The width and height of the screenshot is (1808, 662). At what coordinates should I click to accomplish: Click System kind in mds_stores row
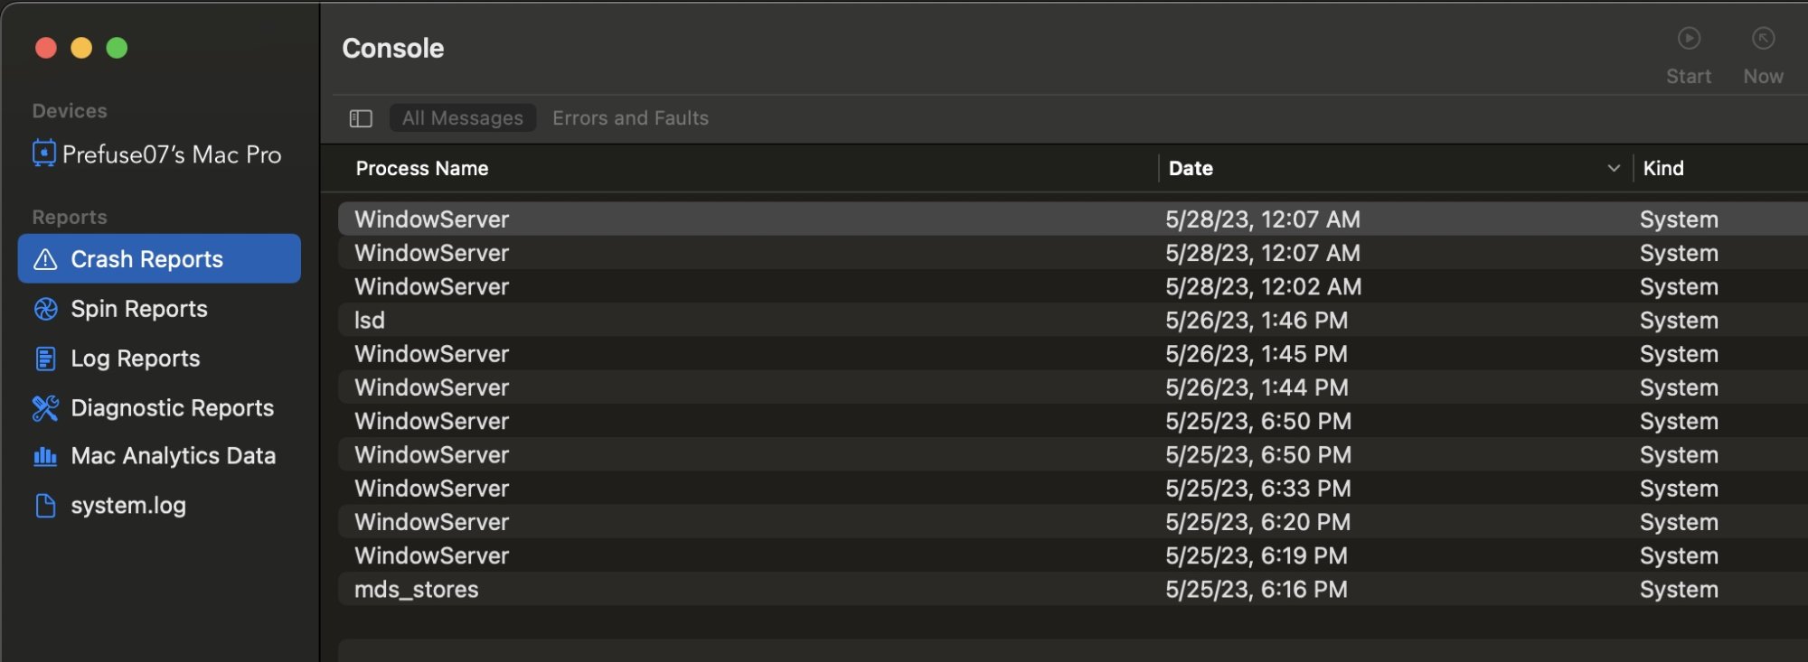[x=1679, y=590]
